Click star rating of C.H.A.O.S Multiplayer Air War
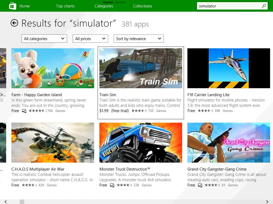This screenshot has height=204, width=273. [x=30, y=185]
